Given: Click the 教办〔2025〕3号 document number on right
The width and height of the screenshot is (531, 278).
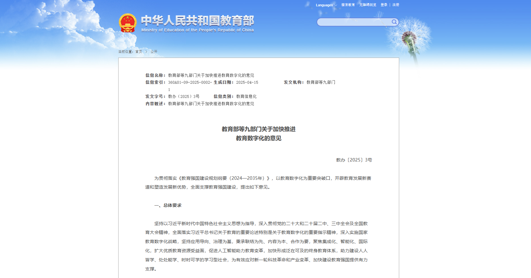Looking at the screenshot, I should point(354,160).
